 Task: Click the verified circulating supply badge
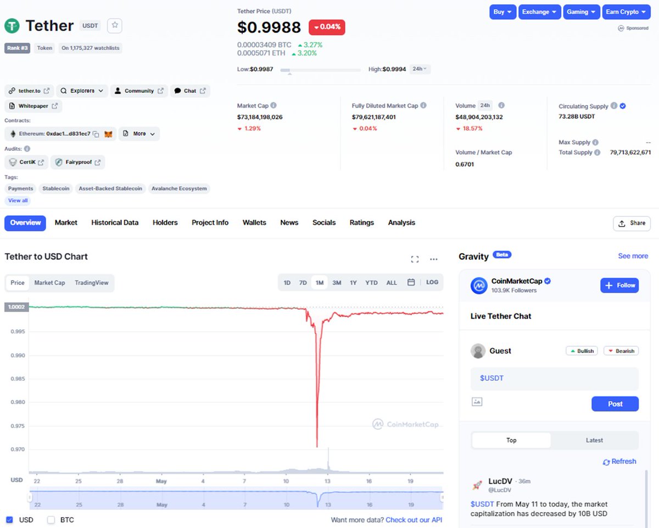(x=623, y=106)
